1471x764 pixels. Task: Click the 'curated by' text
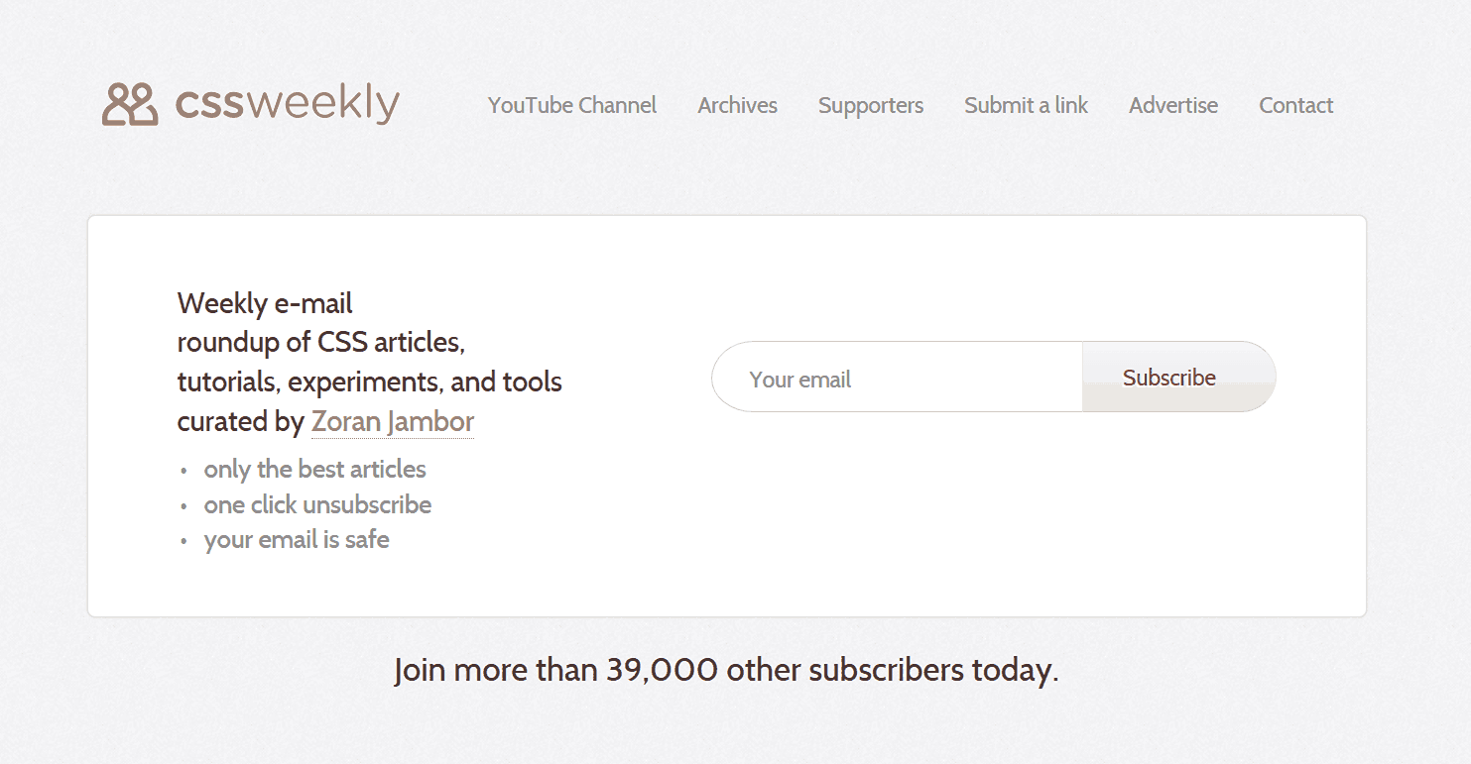tap(240, 422)
